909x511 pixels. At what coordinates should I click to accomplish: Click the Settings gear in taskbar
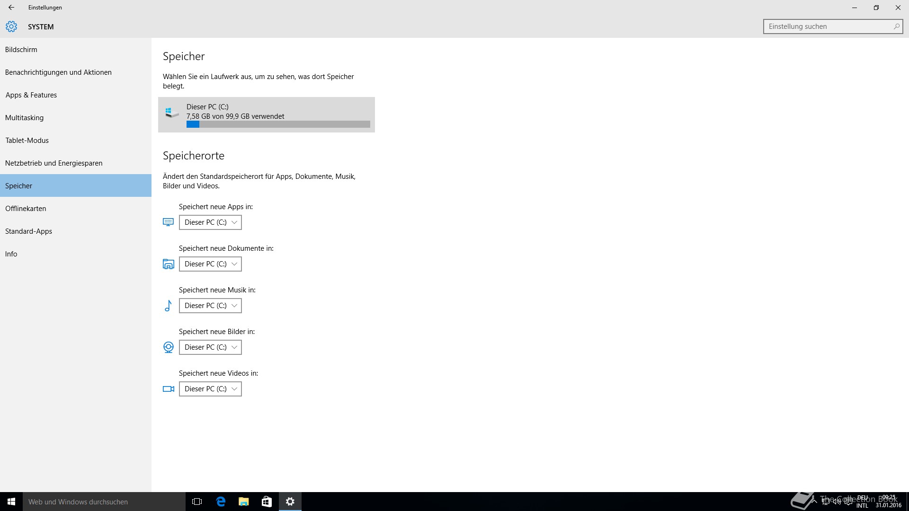click(x=290, y=502)
